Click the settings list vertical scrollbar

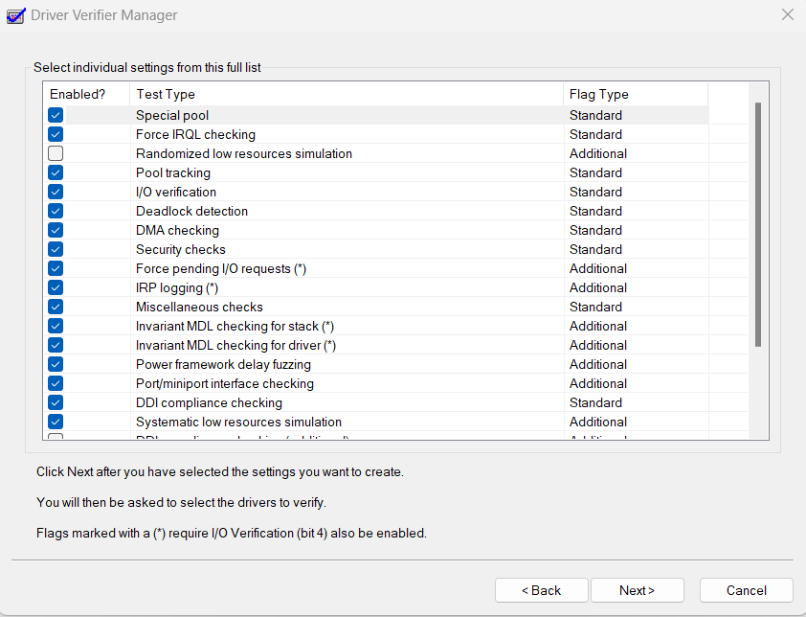[758, 224]
